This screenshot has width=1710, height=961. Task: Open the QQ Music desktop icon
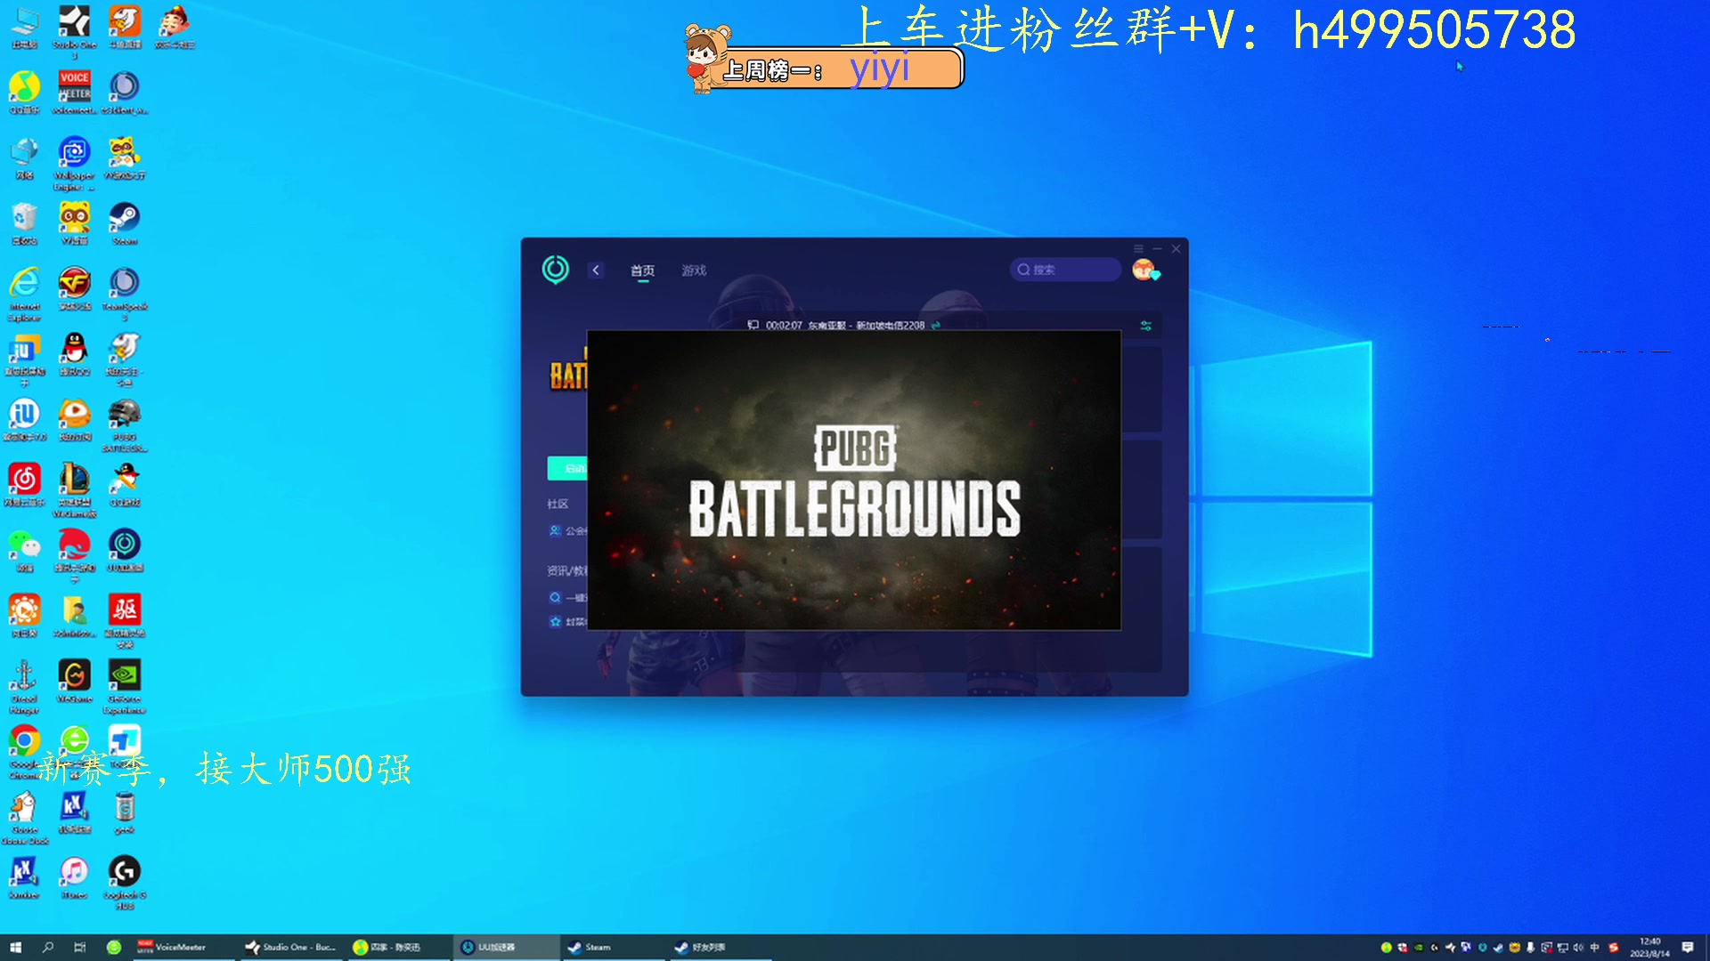tap(24, 93)
